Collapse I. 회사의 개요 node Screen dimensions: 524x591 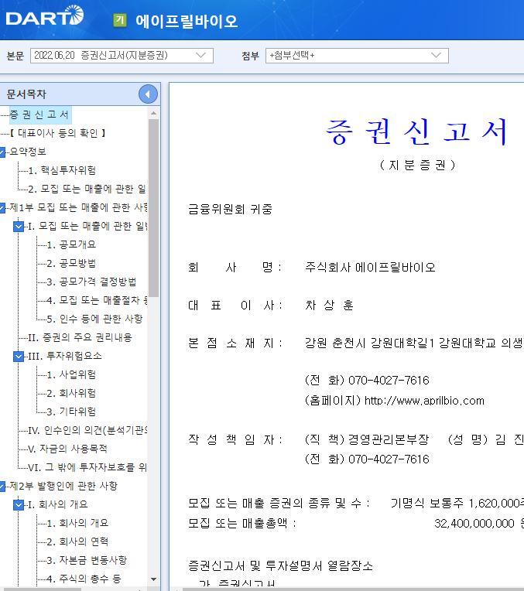[x=19, y=504]
